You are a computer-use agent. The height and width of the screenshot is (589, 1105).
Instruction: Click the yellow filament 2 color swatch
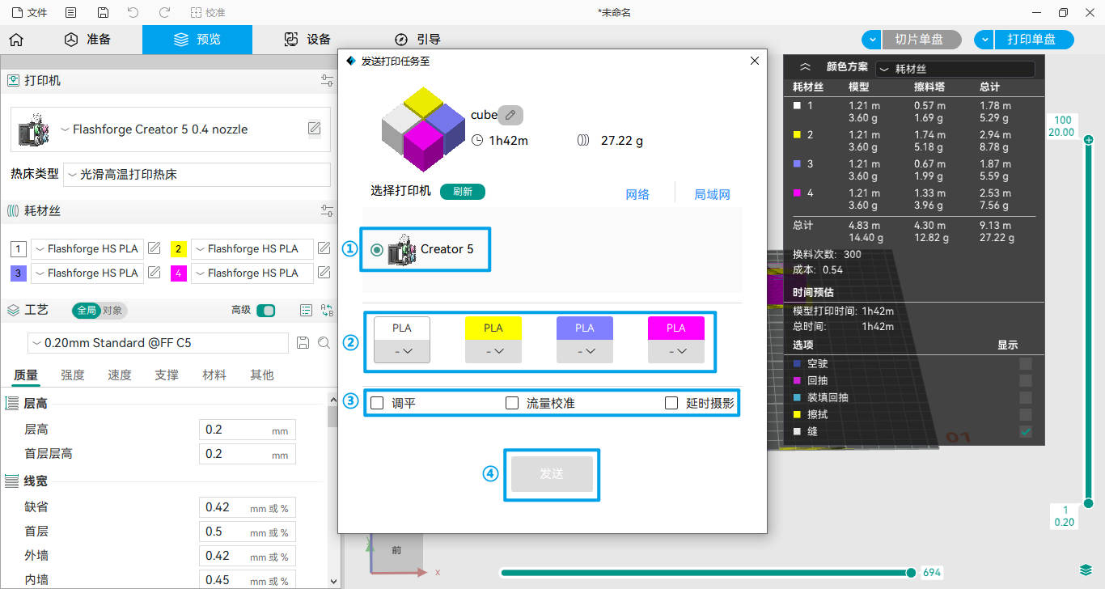pos(179,248)
